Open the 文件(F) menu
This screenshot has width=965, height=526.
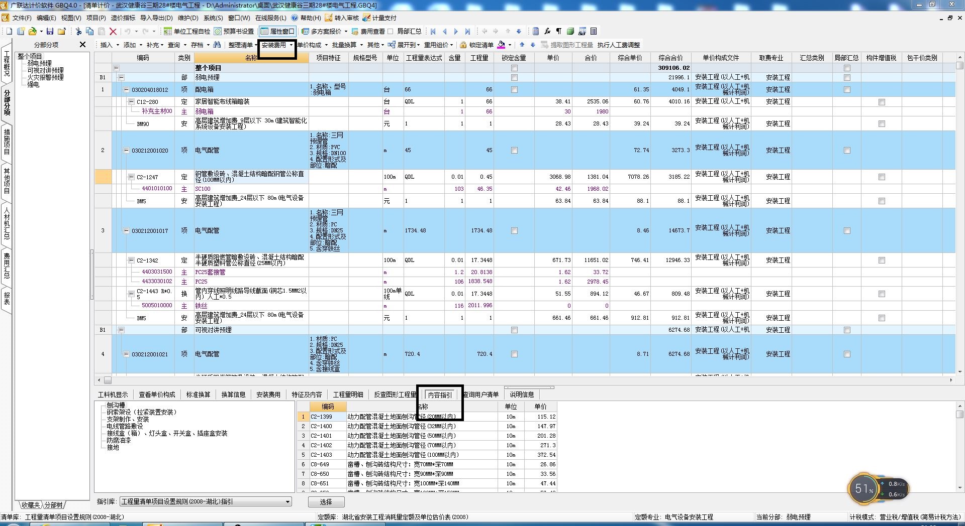point(22,18)
